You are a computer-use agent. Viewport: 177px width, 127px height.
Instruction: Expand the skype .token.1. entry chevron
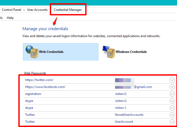(172, 108)
